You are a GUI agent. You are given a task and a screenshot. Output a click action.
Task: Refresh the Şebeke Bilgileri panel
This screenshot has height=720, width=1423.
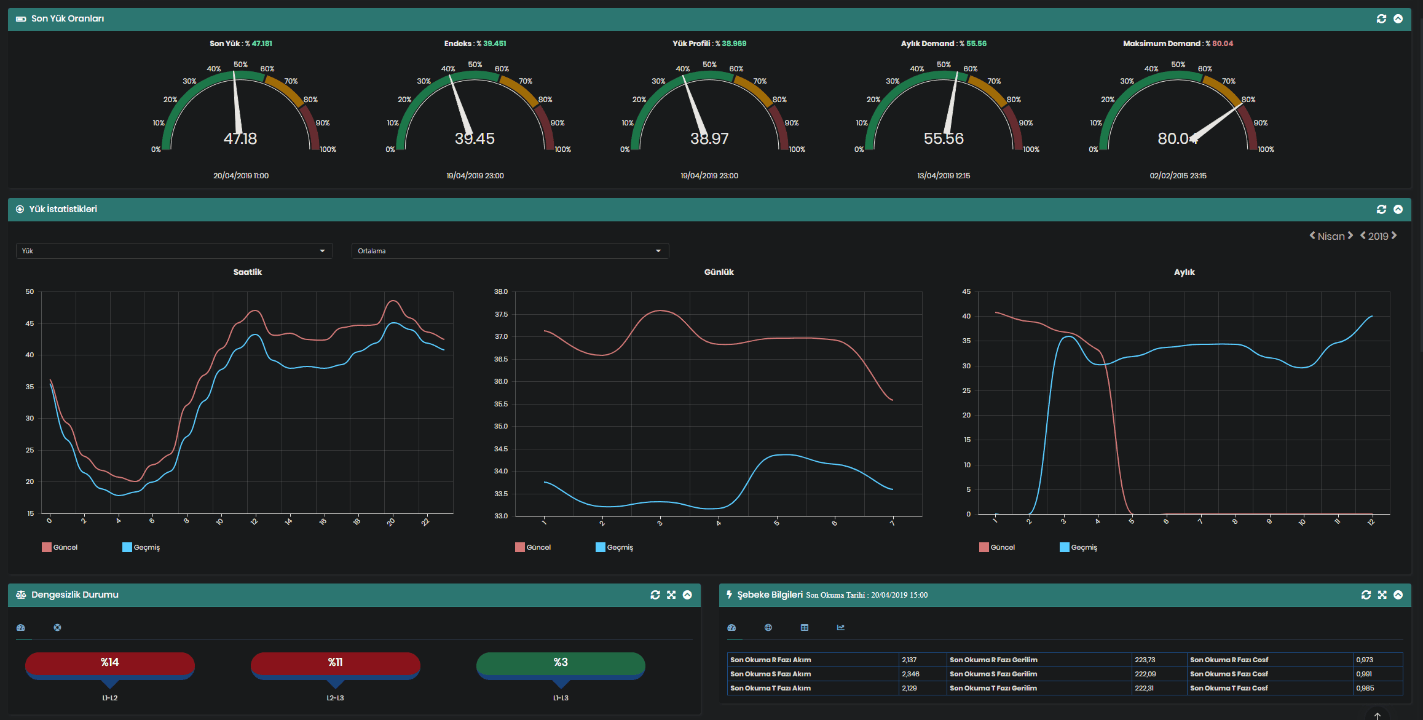click(1366, 595)
